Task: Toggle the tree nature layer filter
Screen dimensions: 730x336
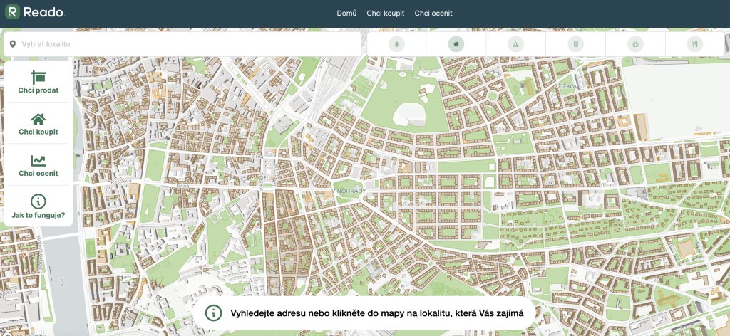Action: 396,44
